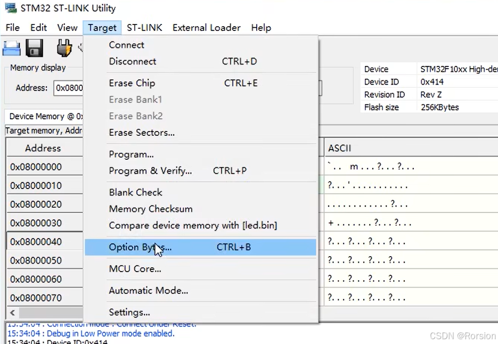The height and width of the screenshot is (344, 498).
Task: Click ASCII cell of row 0x08000000
Action: tap(411, 167)
